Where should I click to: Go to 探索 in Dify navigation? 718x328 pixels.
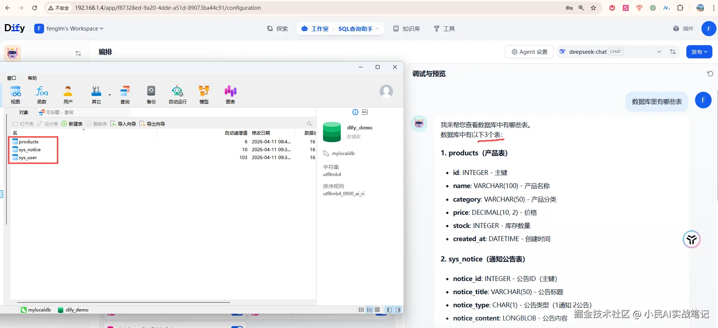coord(277,29)
